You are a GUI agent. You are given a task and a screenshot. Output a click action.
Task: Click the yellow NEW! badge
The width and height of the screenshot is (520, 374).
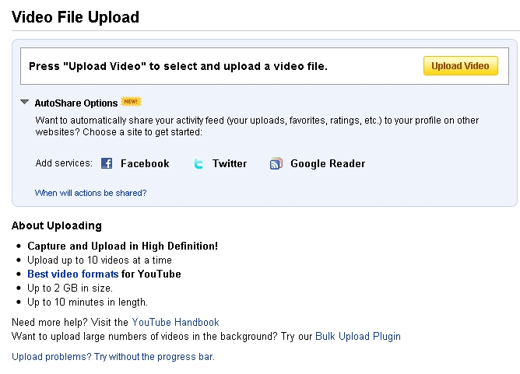click(x=132, y=102)
